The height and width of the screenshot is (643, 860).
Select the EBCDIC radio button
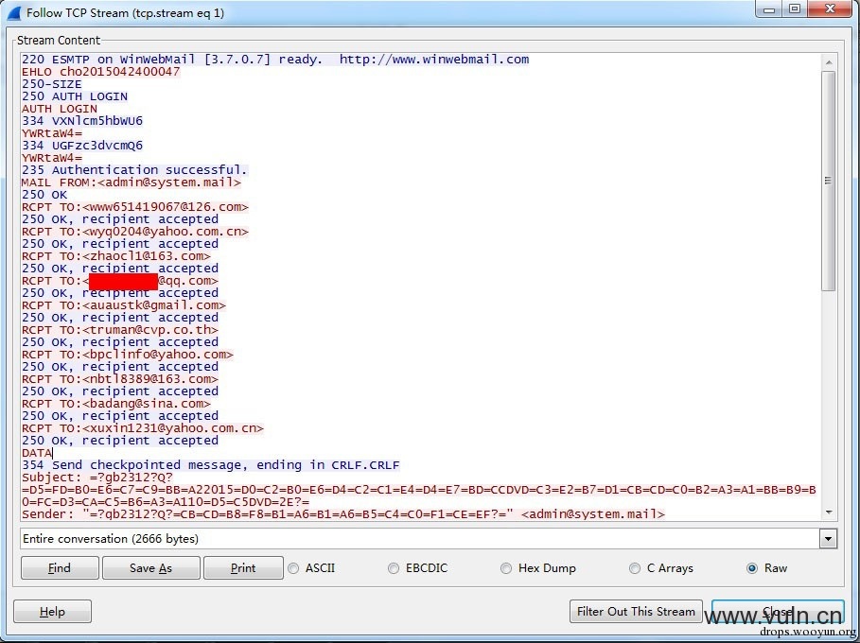(394, 568)
